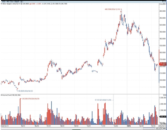167x130 pixels.
Task: Click the chart window title text
Action: (13, 2)
